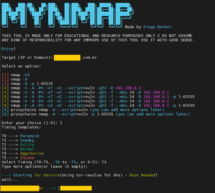The height and width of the screenshot is (193, 215).
Task: Click the 'T5 ---> Insane' row
Action: click(18, 158)
